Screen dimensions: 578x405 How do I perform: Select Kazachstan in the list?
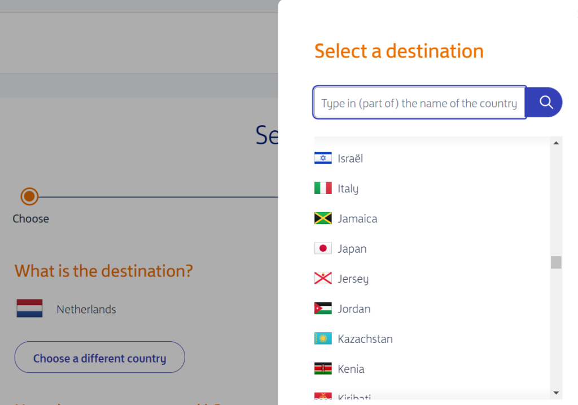click(x=365, y=339)
